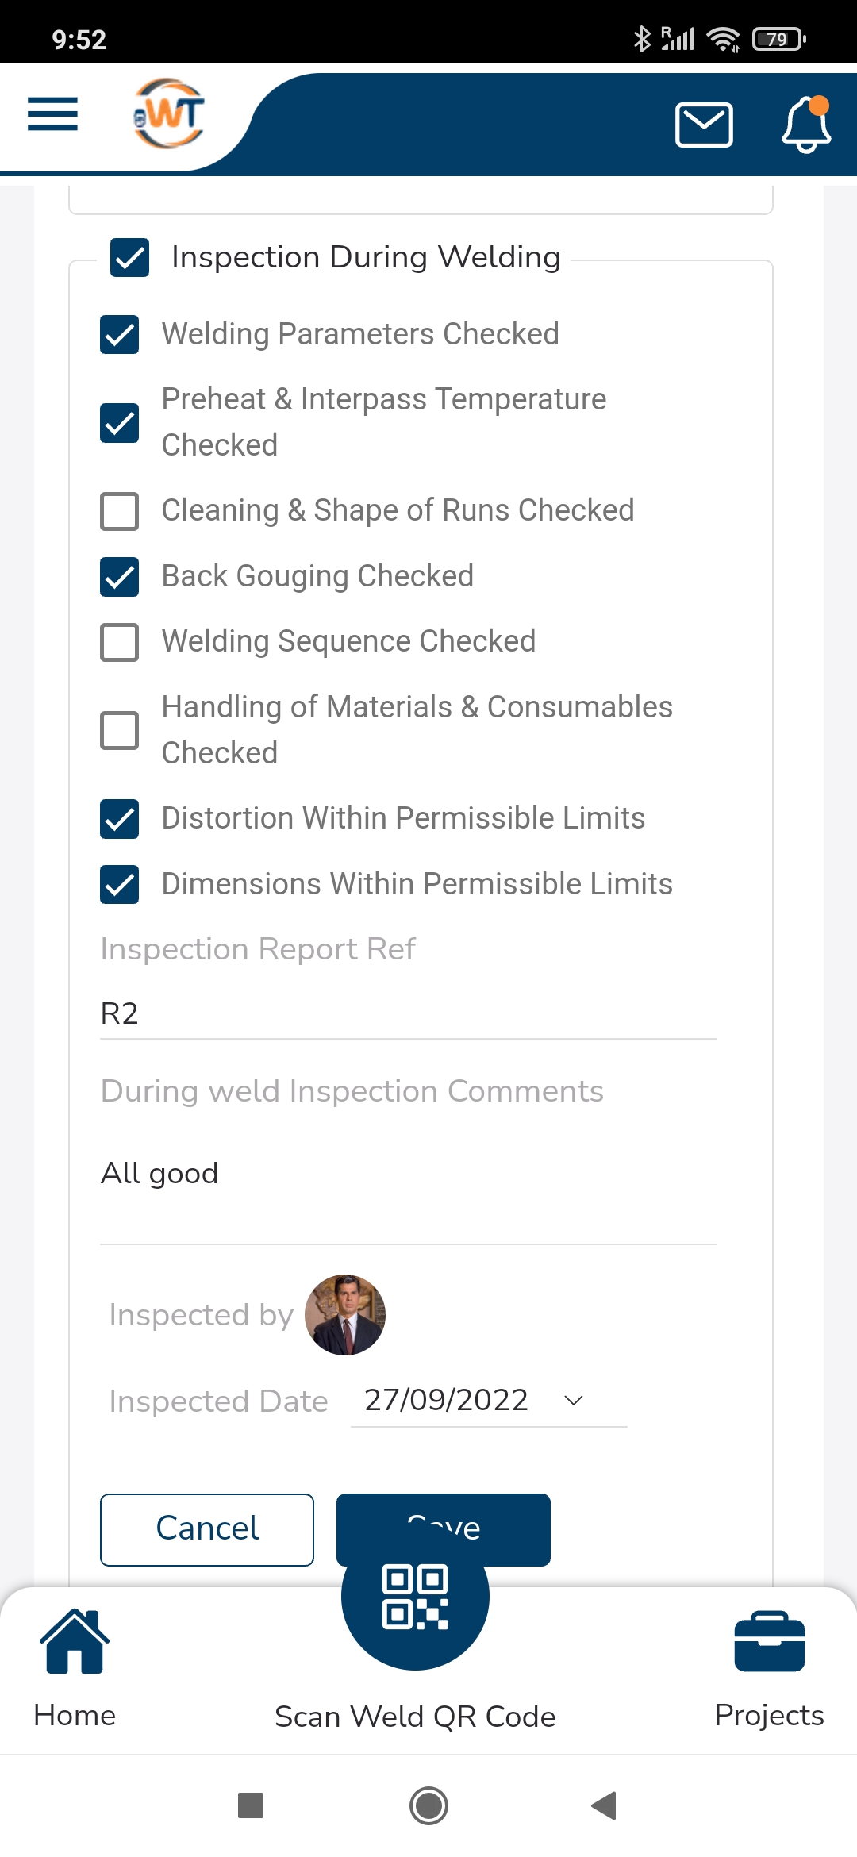The height and width of the screenshot is (1857, 857).
Task: Click the Cancel button
Action: 207,1529
